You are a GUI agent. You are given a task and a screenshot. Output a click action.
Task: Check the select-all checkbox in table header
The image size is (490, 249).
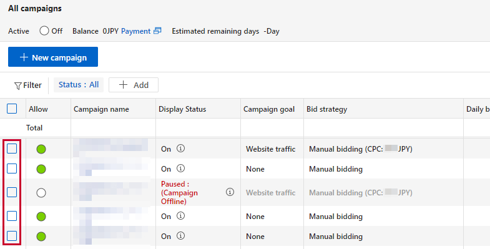[12, 109]
